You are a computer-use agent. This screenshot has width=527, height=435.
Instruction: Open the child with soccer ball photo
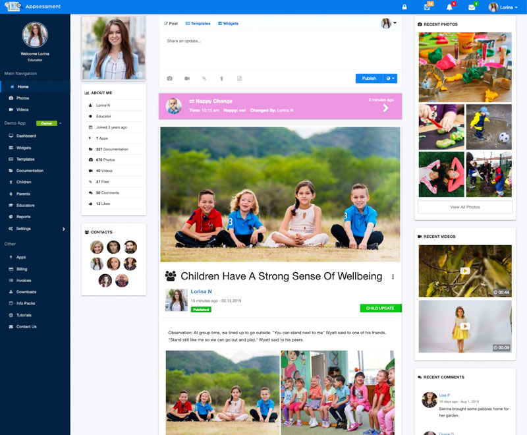click(489, 127)
